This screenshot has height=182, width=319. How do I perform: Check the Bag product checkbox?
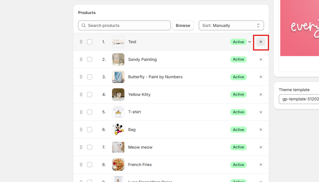[x=90, y=130]
